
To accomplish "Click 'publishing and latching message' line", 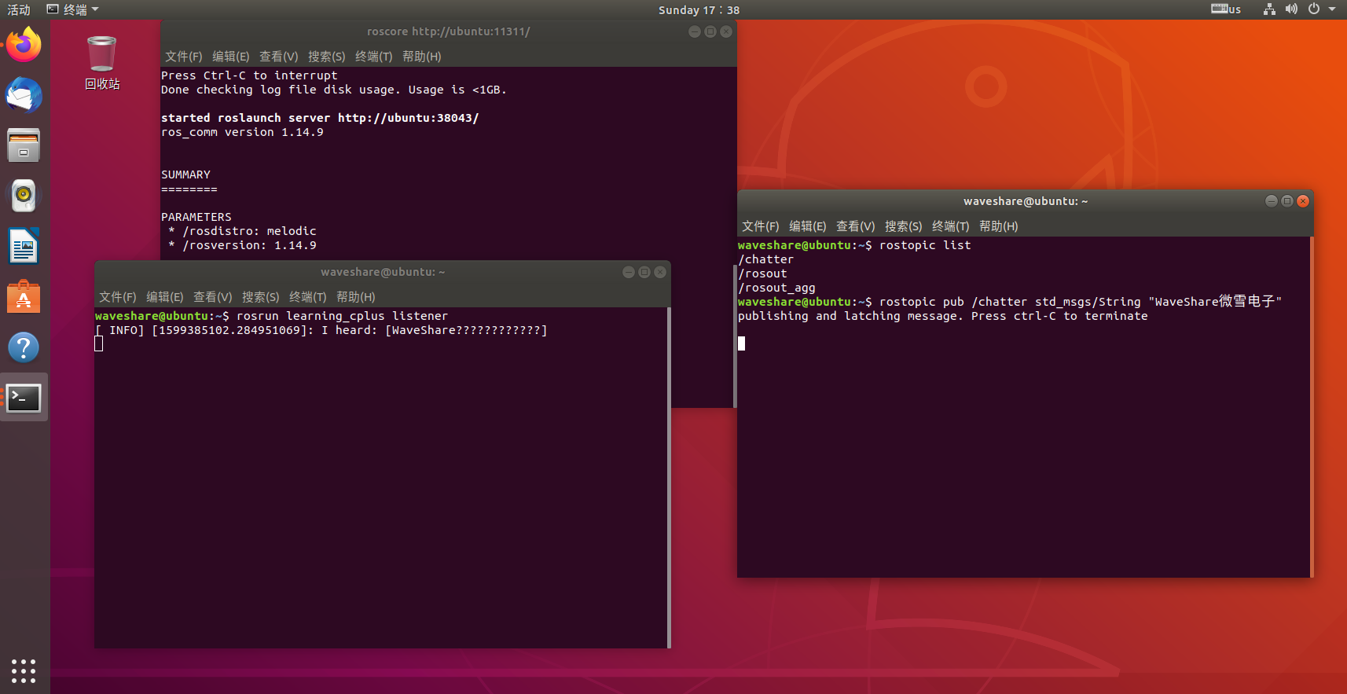I will tap(942, 316).
